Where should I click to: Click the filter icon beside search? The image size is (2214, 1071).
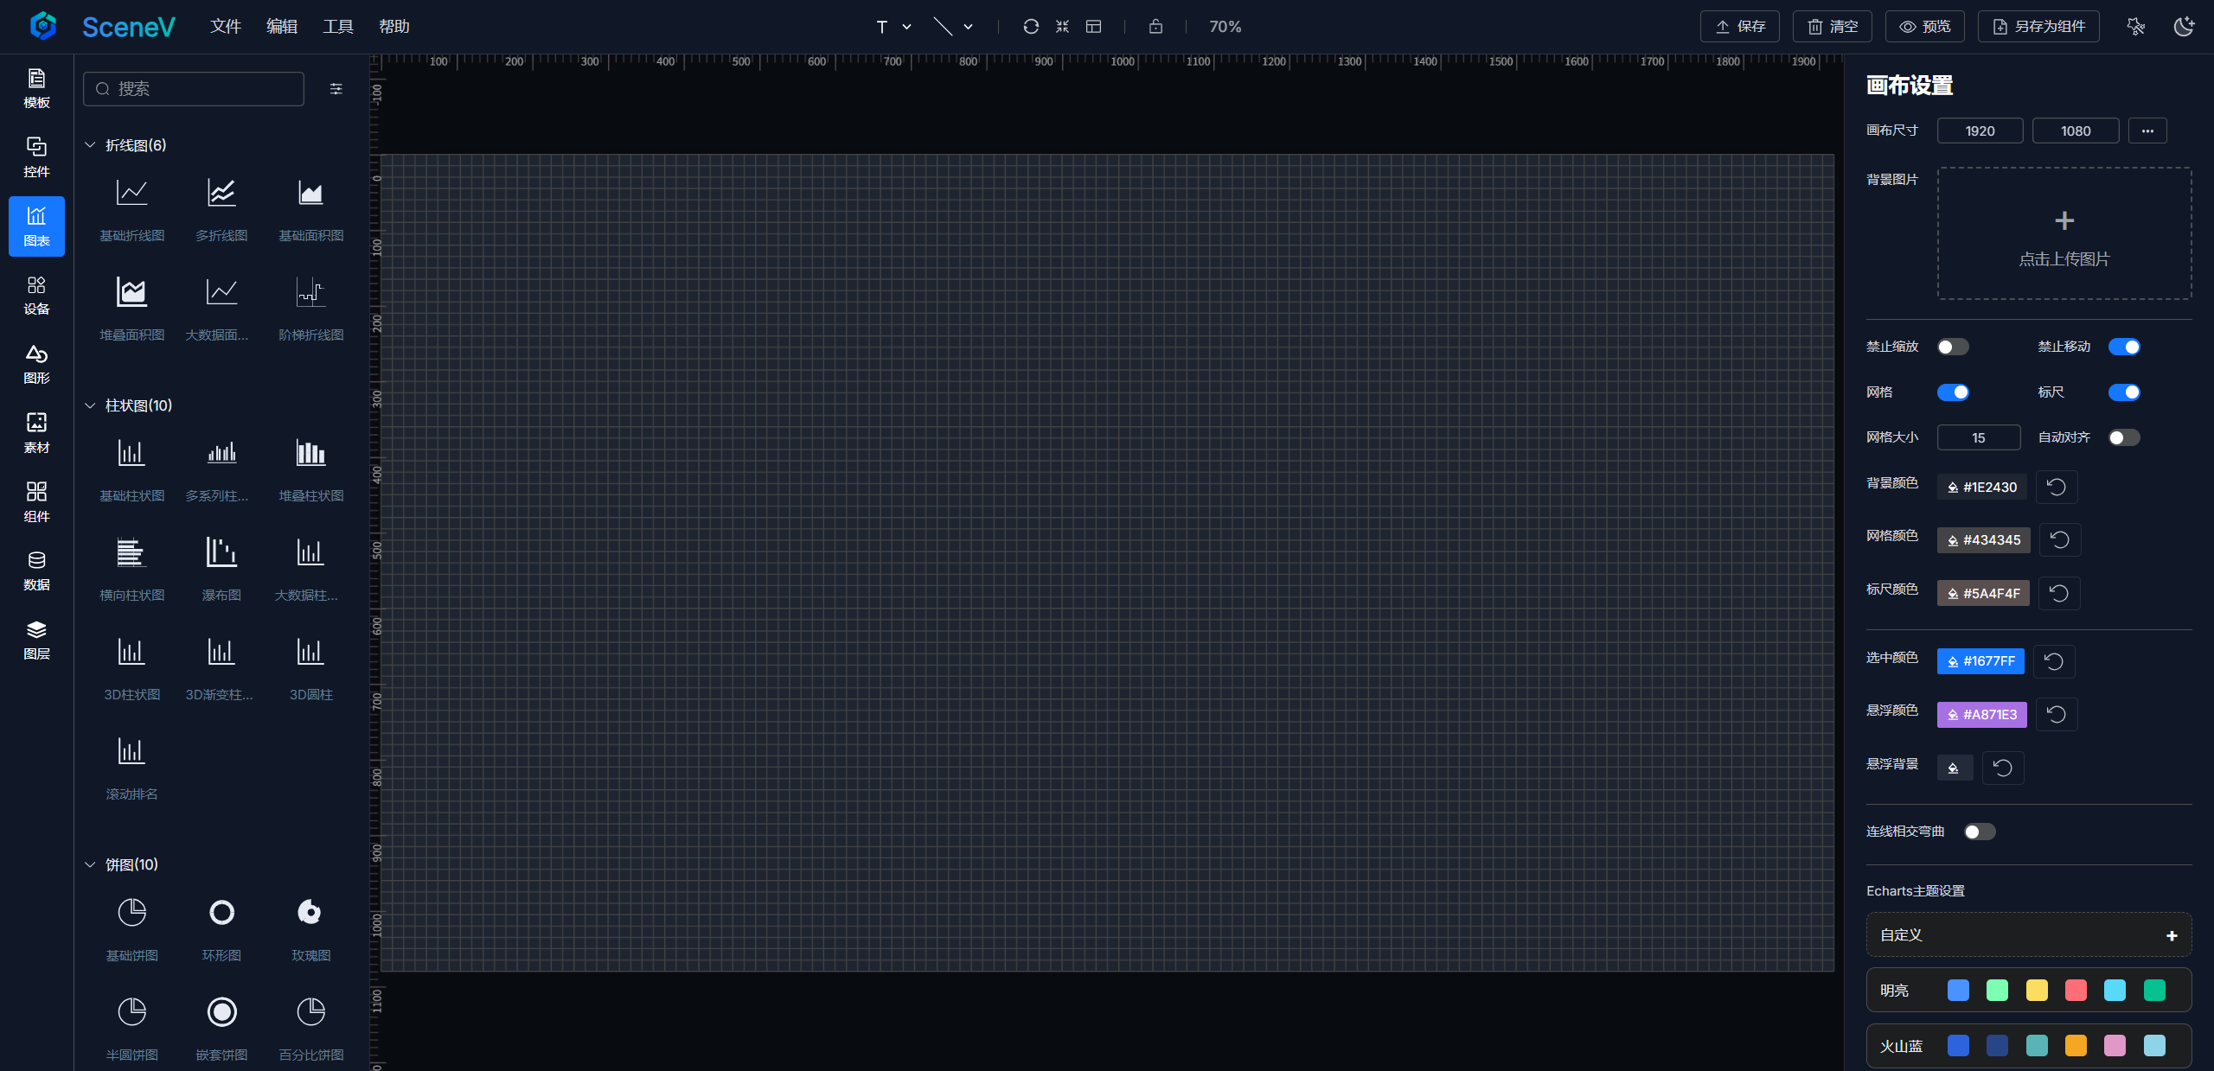click(x=336, y=89)
